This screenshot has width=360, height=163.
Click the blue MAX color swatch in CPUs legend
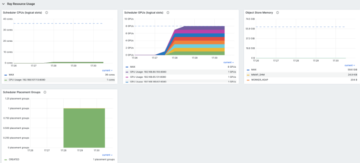6,75
